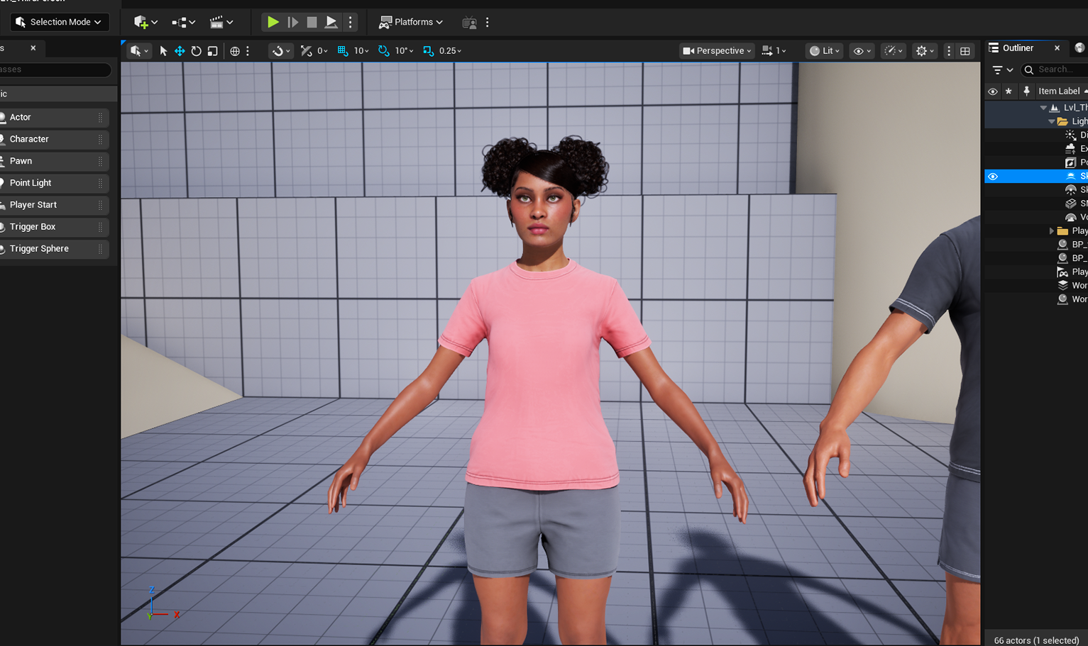Toggle rotation snapping icon
The height and width of the screenshot is (646, 1088).
(x=384, y=50)
